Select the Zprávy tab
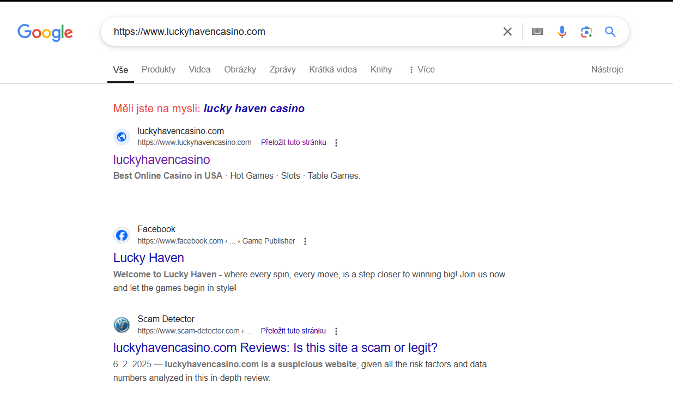Viewport: 673px width, 401px height. 282,69
